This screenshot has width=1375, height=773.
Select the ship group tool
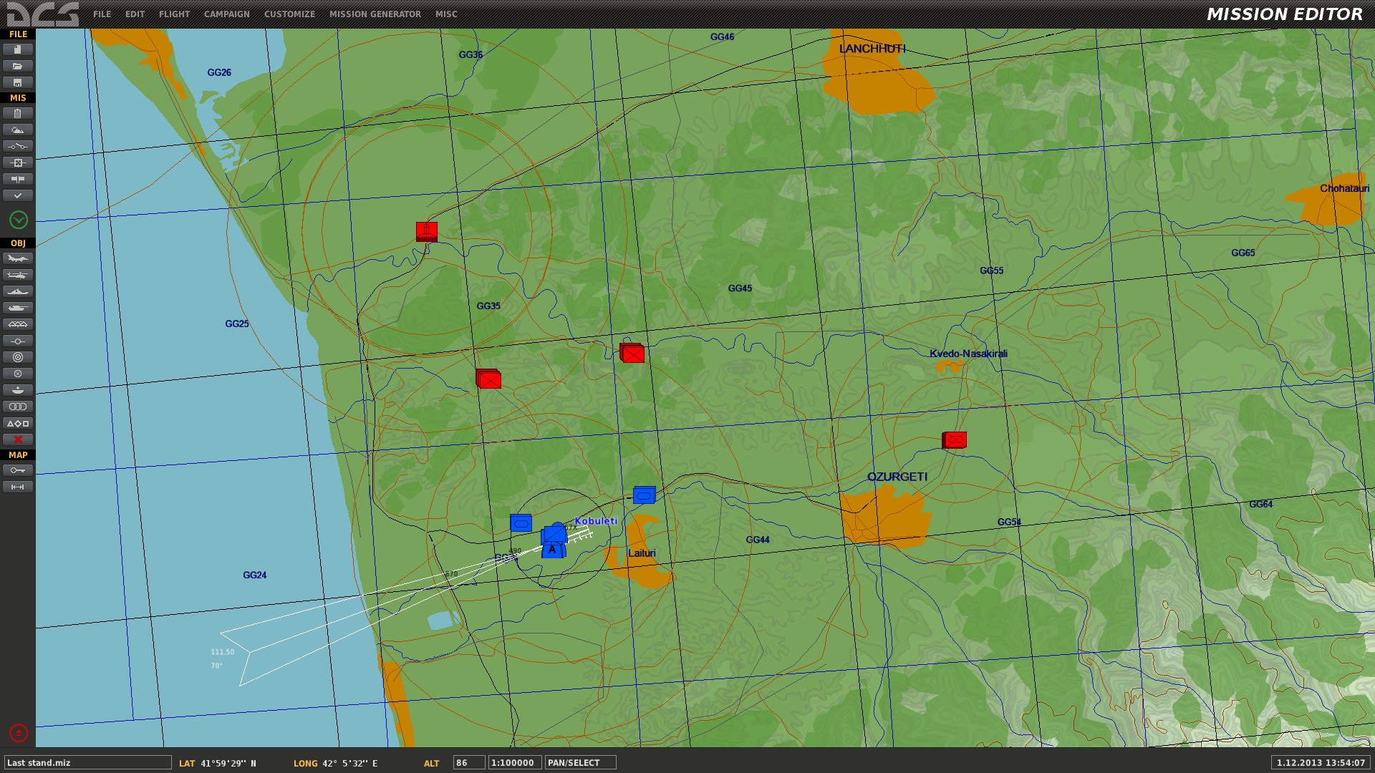(18, 291)
